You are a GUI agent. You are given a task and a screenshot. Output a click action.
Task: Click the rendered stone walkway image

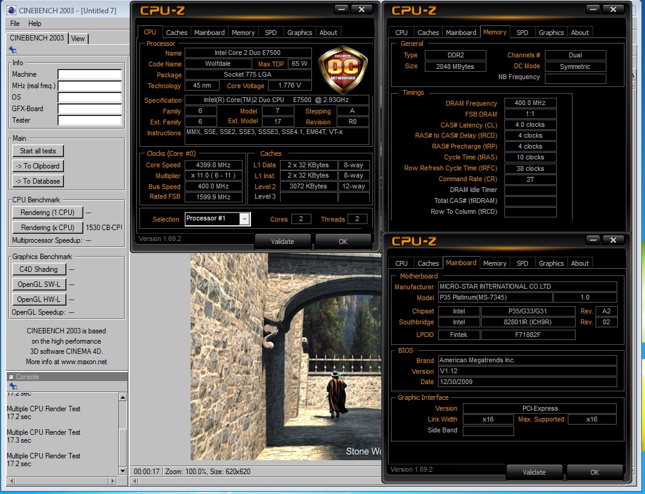click(x=285, y=356)
